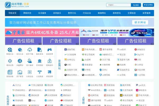Click the DigVPS site icon
The height and width of the screenshot is (106, 159).
(x=136, y=55)
